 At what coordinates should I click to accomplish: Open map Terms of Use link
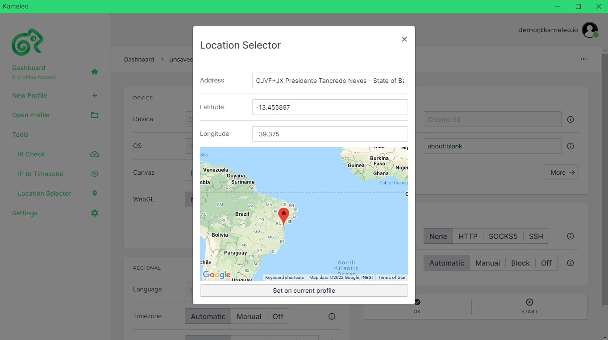pos(391,277)
